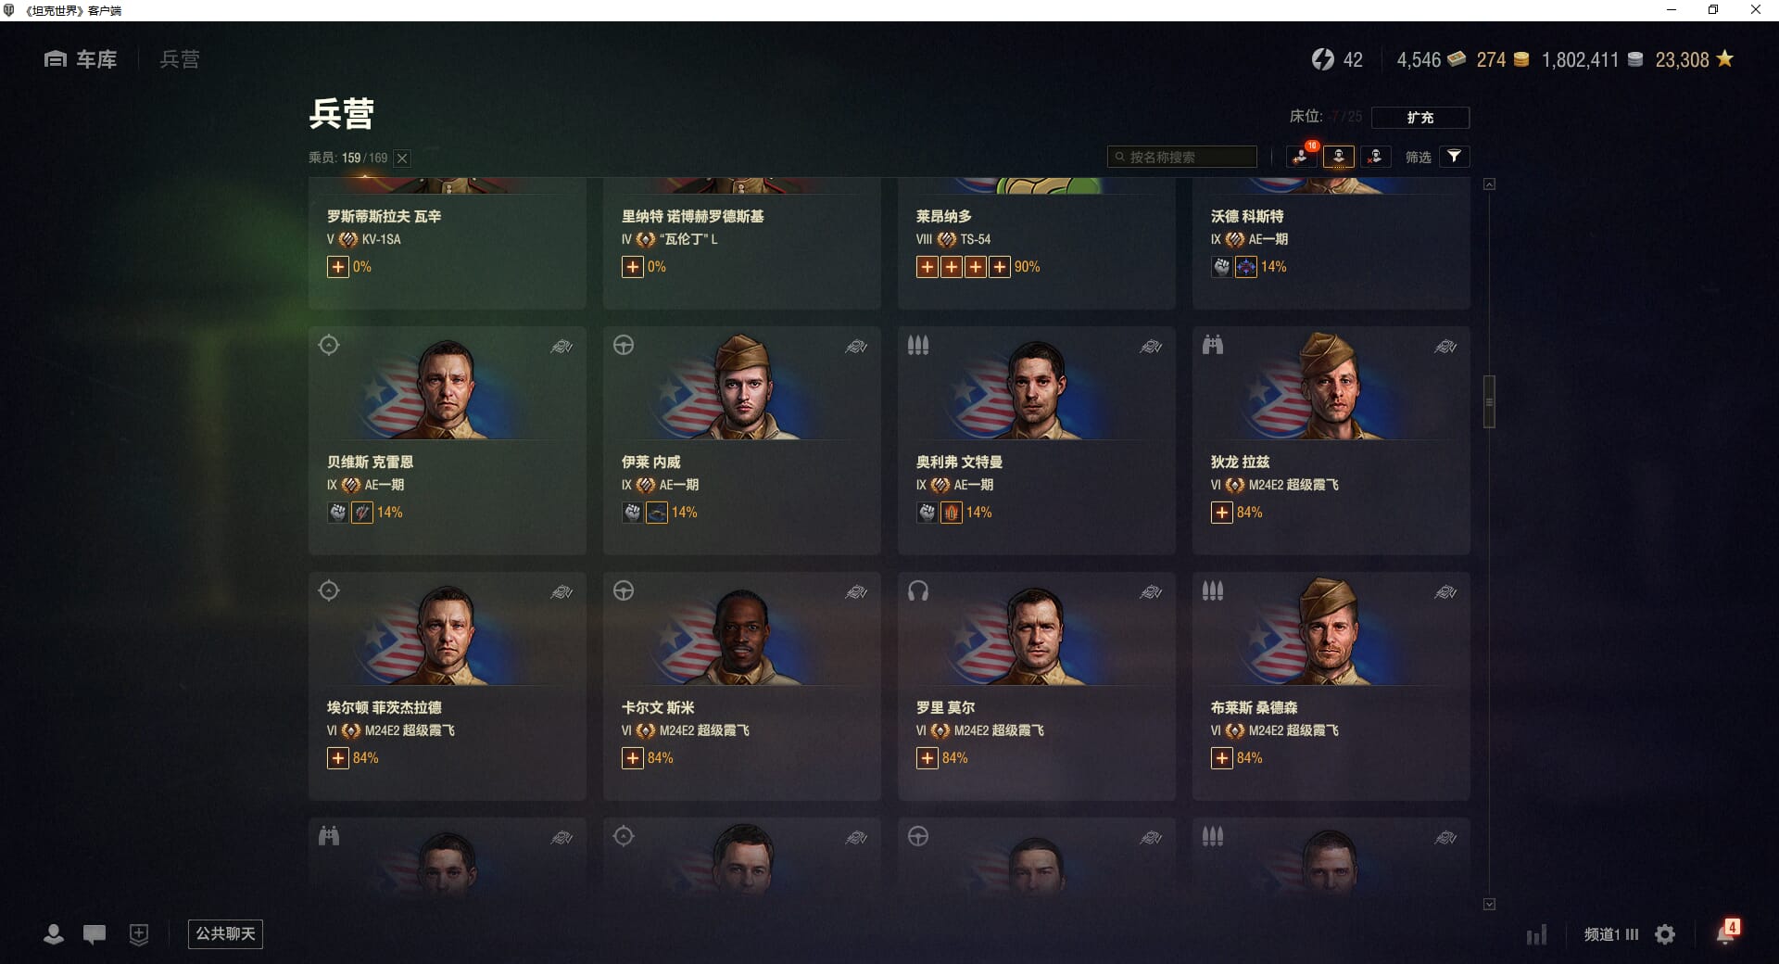Viewport: 1779px width, 964px height.
Task: Open the contacts person icon at bottom left
Action: pyautogui.click(x=54, y=934)
